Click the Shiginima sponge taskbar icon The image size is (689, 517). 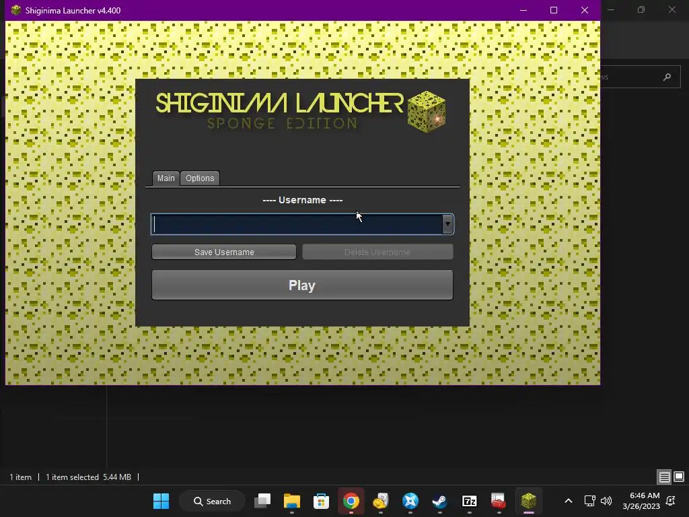[529, 501]
